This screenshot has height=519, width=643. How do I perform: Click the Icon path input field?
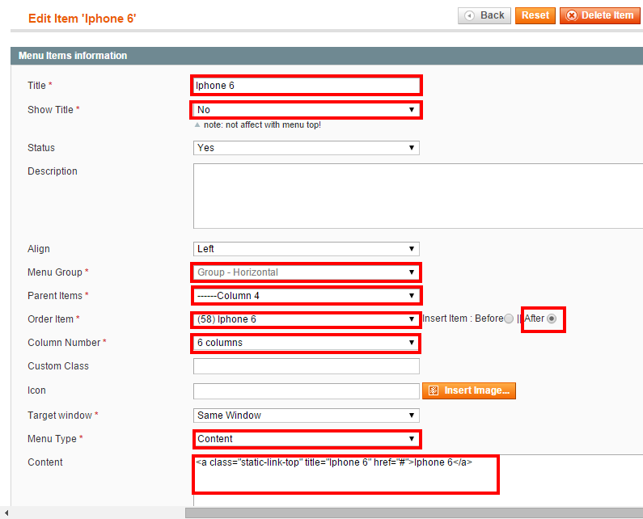pos(307,391)
